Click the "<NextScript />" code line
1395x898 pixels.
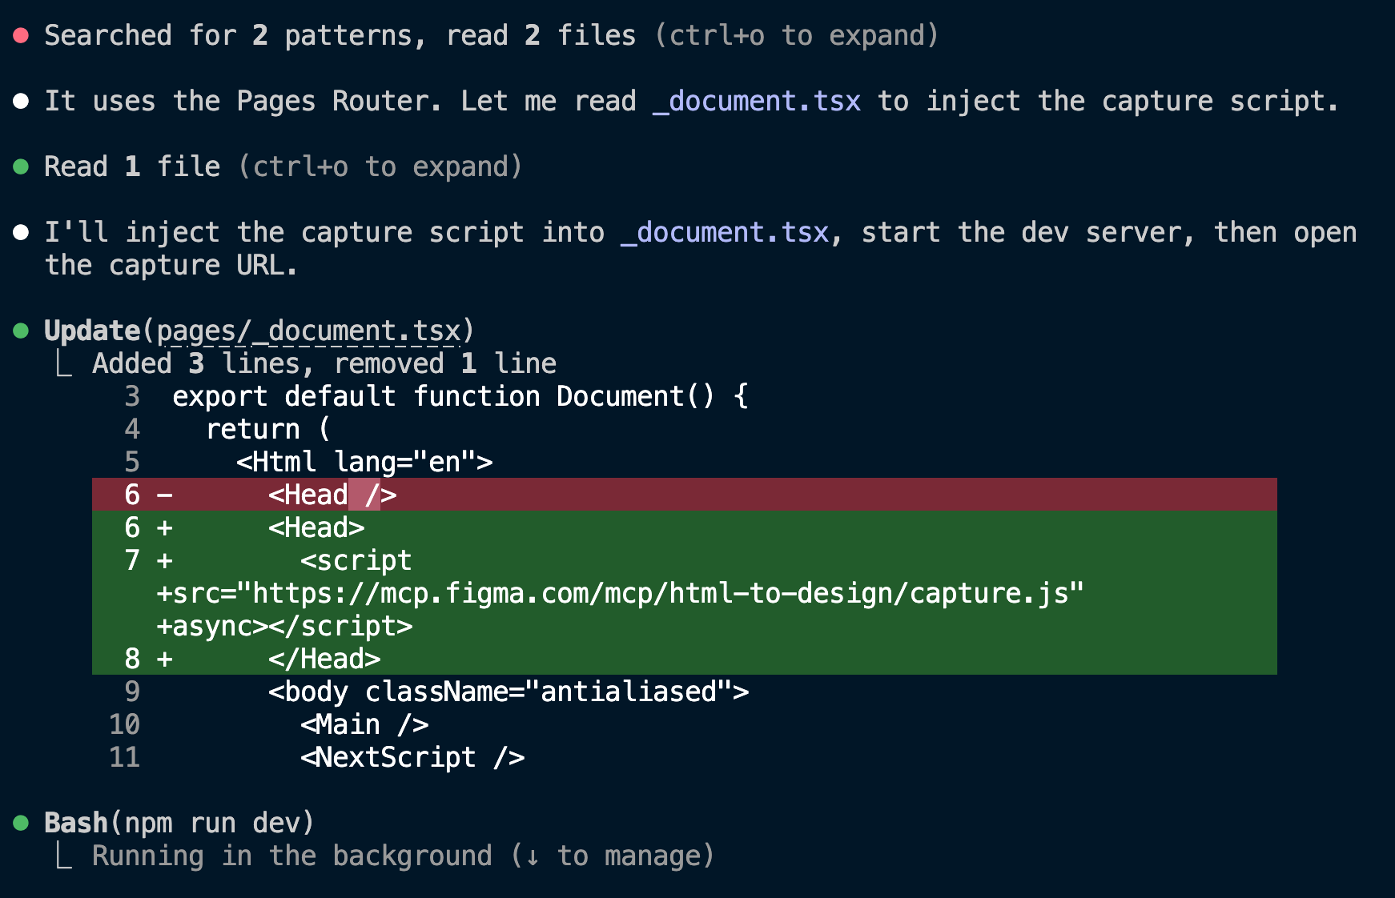click(412, 758)
